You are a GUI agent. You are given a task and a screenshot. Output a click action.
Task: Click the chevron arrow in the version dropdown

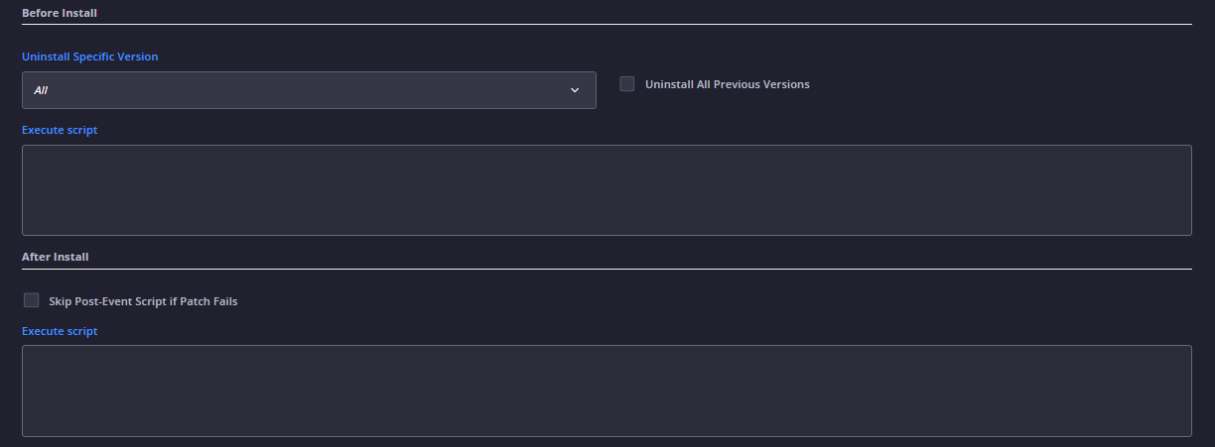(575, 90)
